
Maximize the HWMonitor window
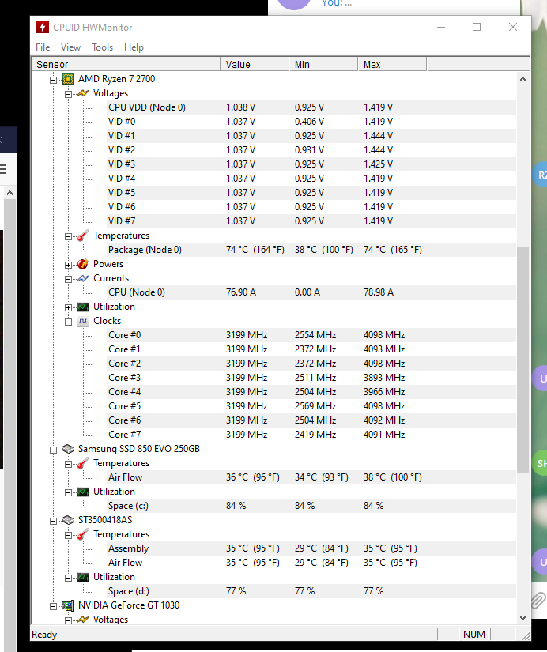click(477, 27)
